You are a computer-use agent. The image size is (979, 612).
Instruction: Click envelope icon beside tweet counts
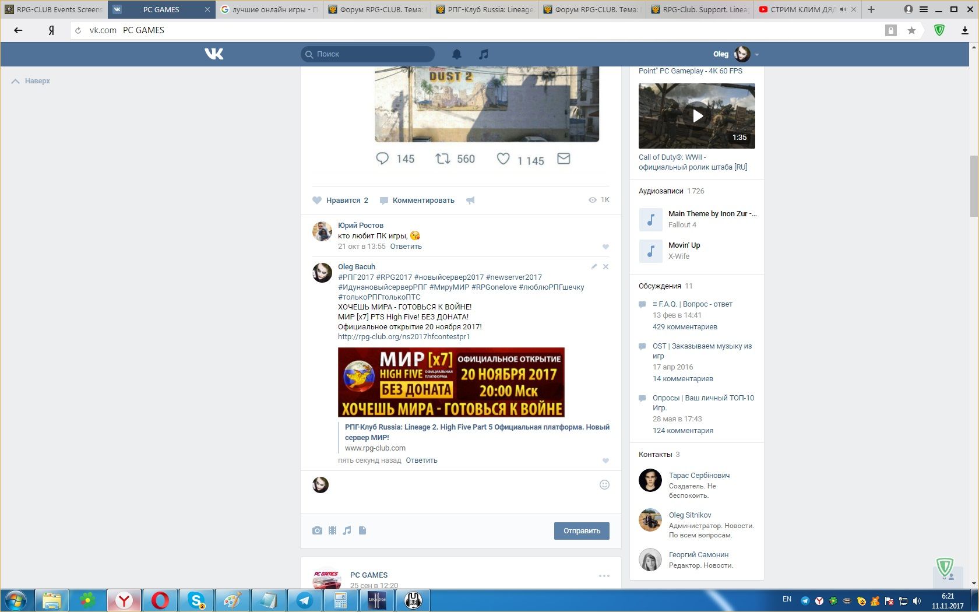564,159
